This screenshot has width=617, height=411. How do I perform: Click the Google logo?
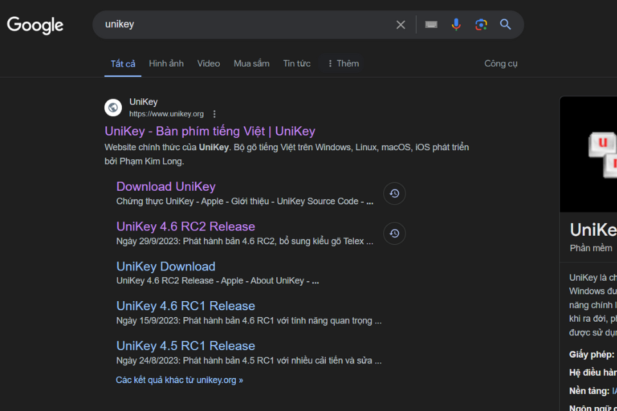click(35, 25)
